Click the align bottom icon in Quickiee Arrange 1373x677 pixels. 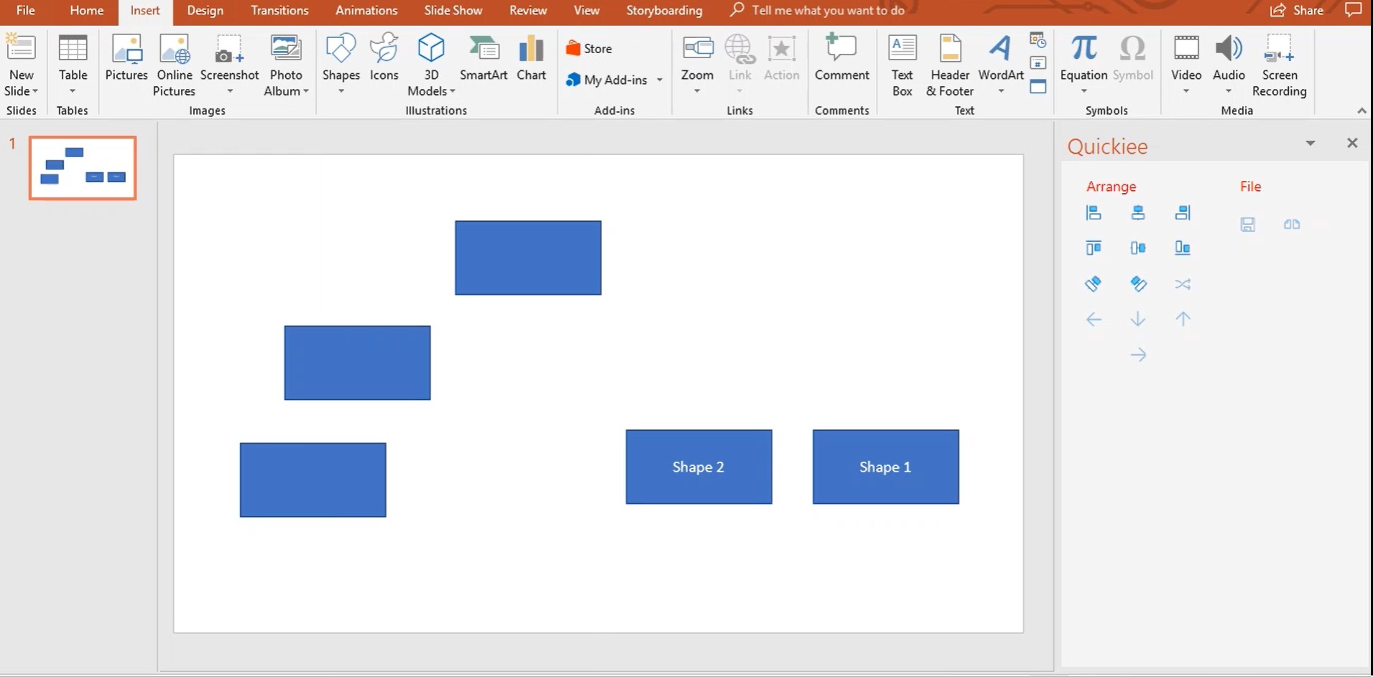1183,248
